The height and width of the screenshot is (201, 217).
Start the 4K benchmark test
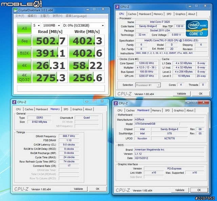(24, 65)
